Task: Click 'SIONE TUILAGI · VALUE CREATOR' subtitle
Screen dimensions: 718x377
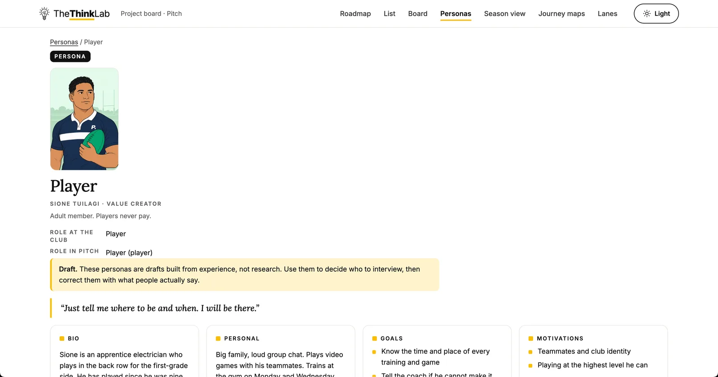Action: pos(105,204)
